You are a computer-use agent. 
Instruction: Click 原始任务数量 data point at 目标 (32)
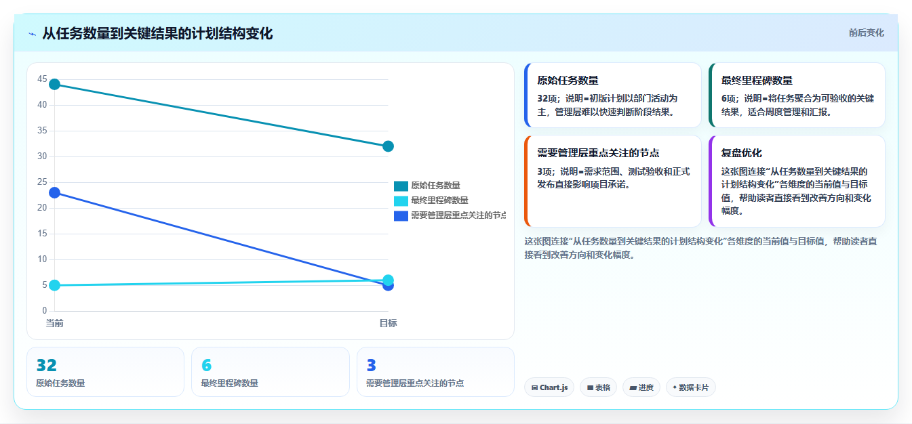388,146
